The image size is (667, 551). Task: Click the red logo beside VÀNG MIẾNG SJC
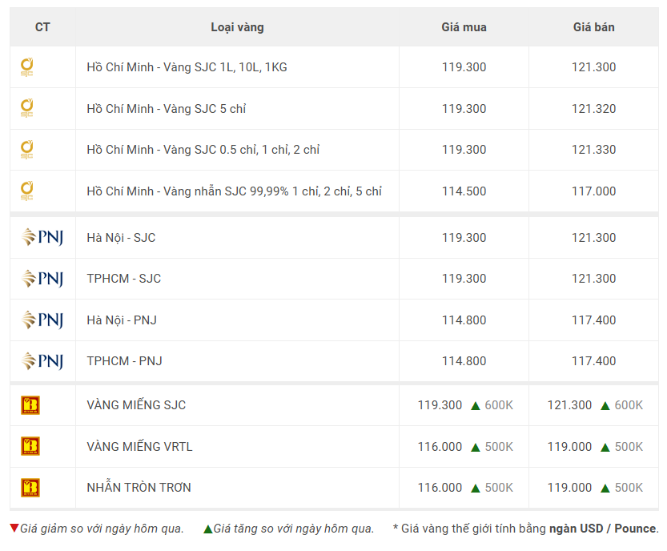[30, 405]
